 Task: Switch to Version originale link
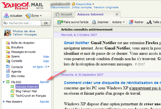pyautogui.click(x=106, y=7)
